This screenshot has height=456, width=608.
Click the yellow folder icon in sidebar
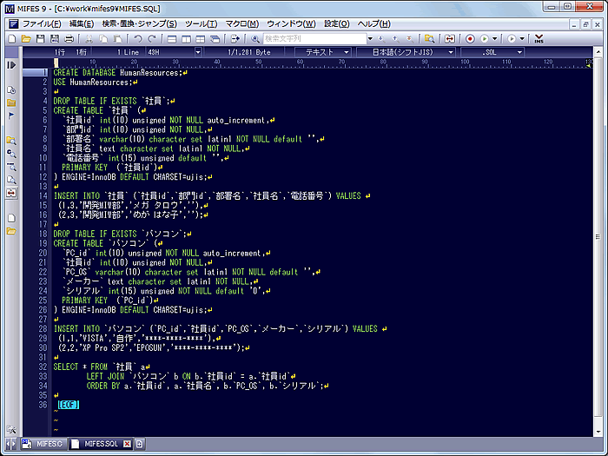(x=11, y=231)
